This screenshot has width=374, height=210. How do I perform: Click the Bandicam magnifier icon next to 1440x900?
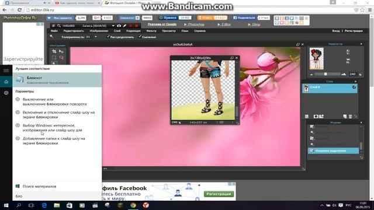pyautogui.click(x=59, y=26)
